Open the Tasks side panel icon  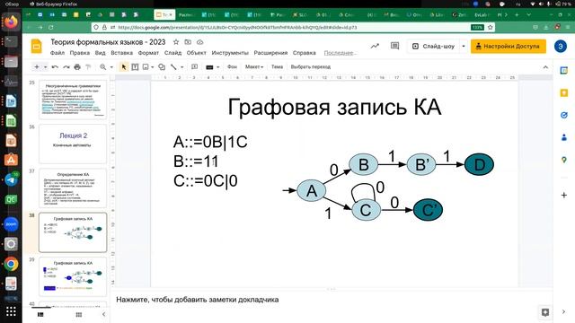click(x=564, y=116)
